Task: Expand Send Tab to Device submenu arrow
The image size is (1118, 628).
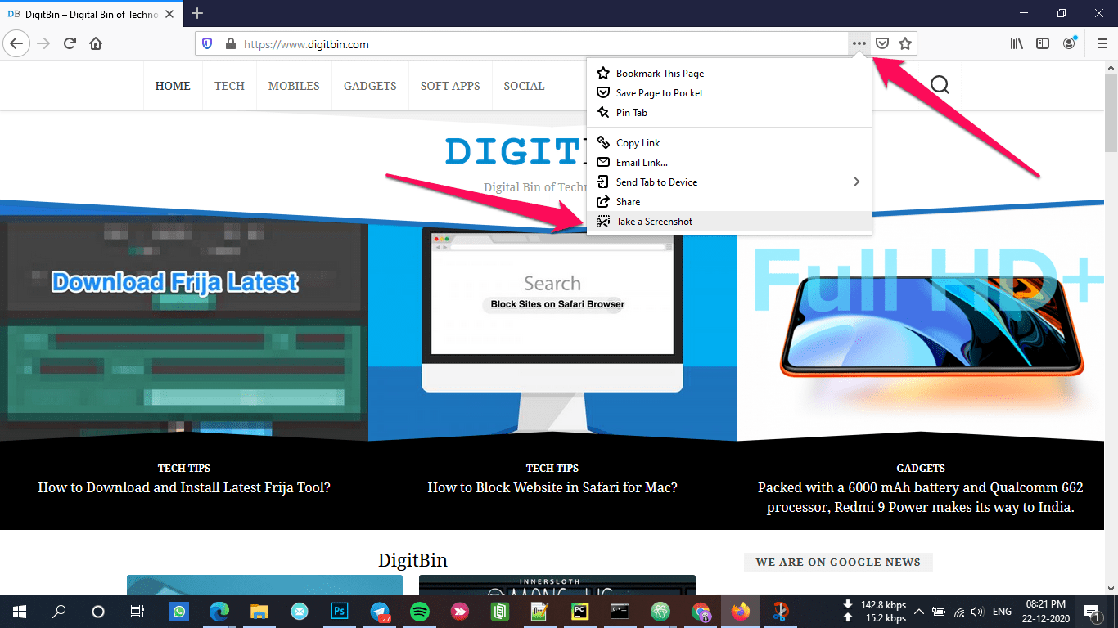Action: (x=857, y=182)
